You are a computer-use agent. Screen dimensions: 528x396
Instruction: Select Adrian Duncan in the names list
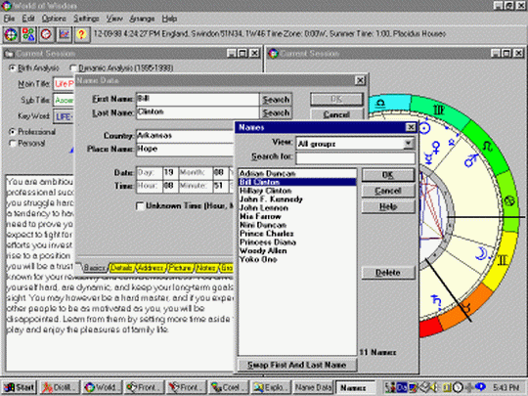pos(297,173)
